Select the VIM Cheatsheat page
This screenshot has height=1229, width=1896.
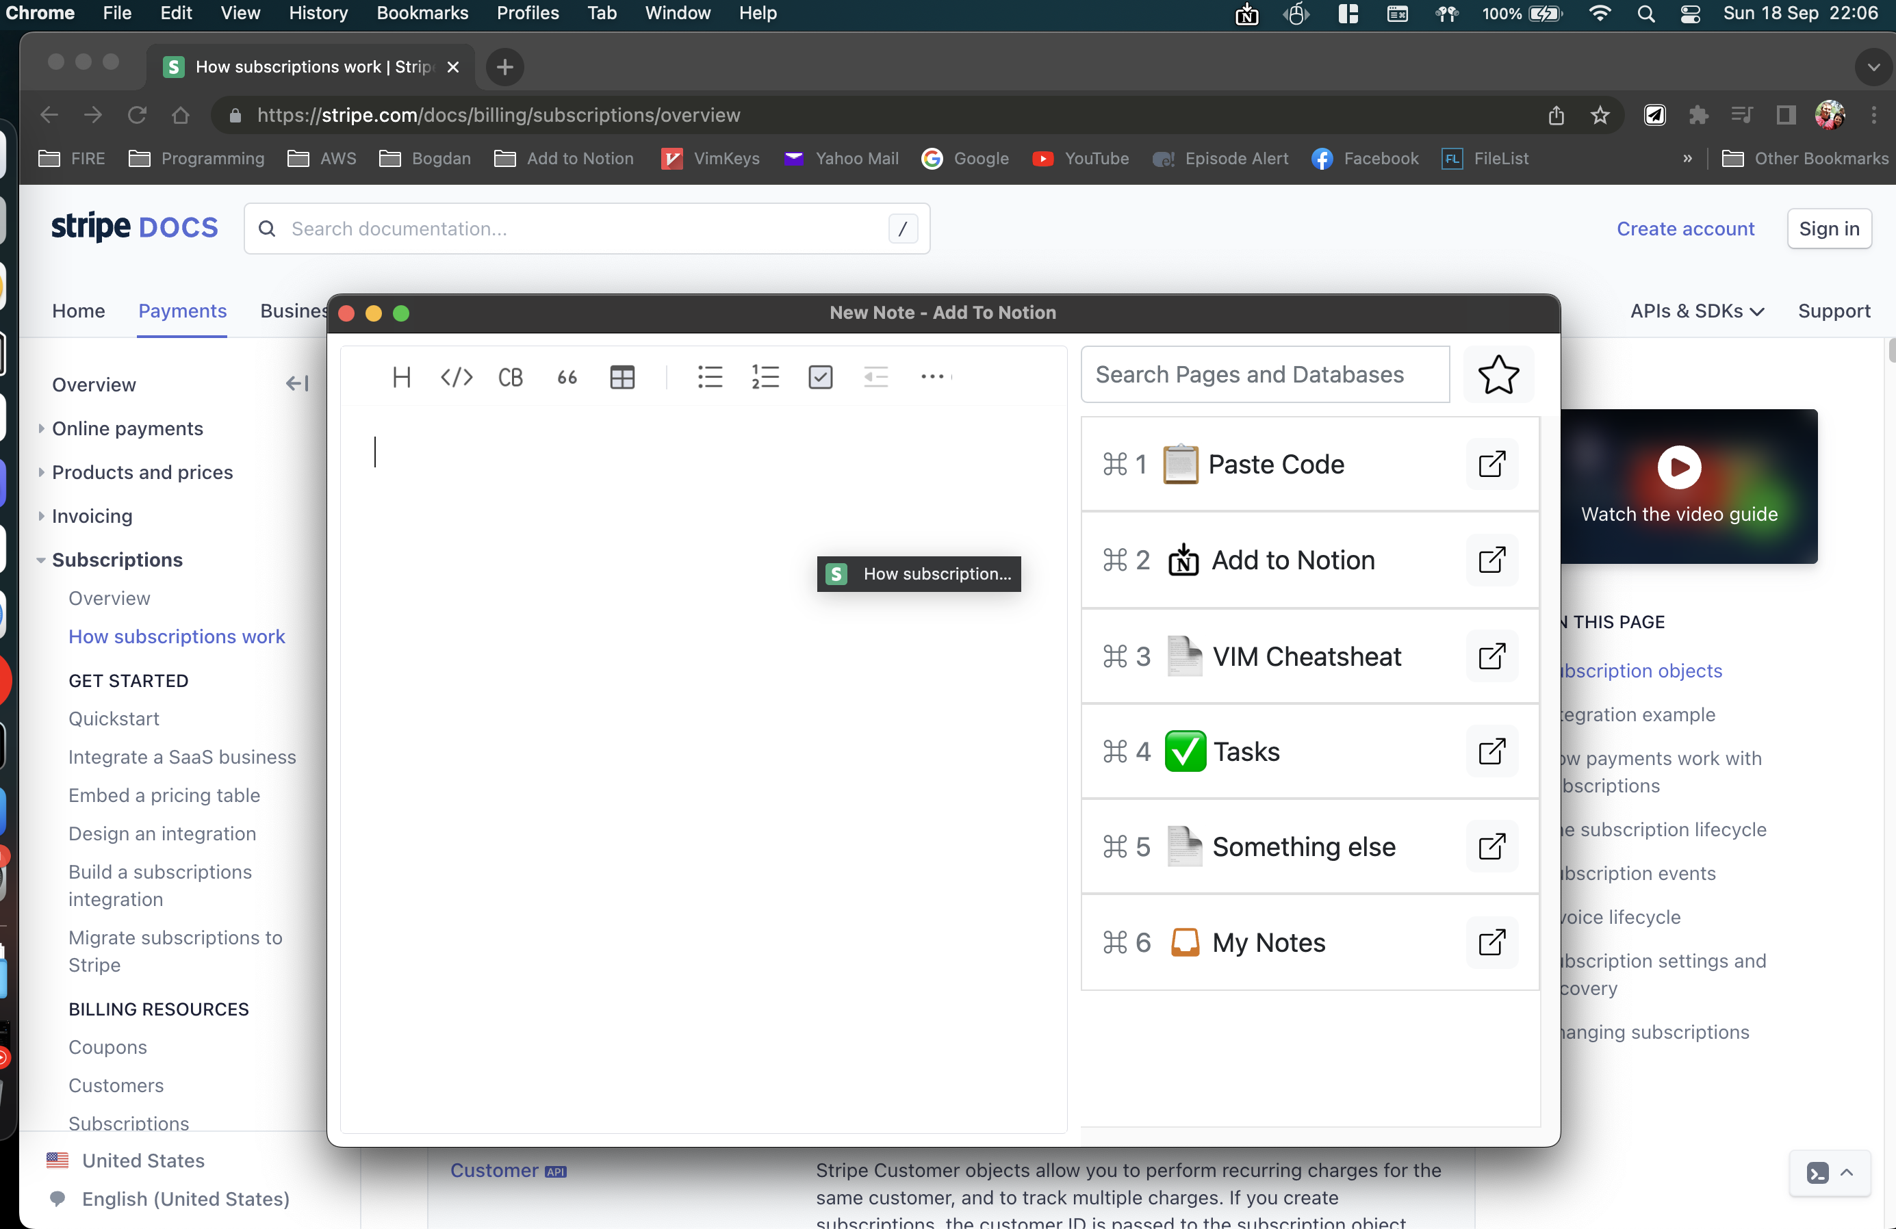(x=1309, y=656)
